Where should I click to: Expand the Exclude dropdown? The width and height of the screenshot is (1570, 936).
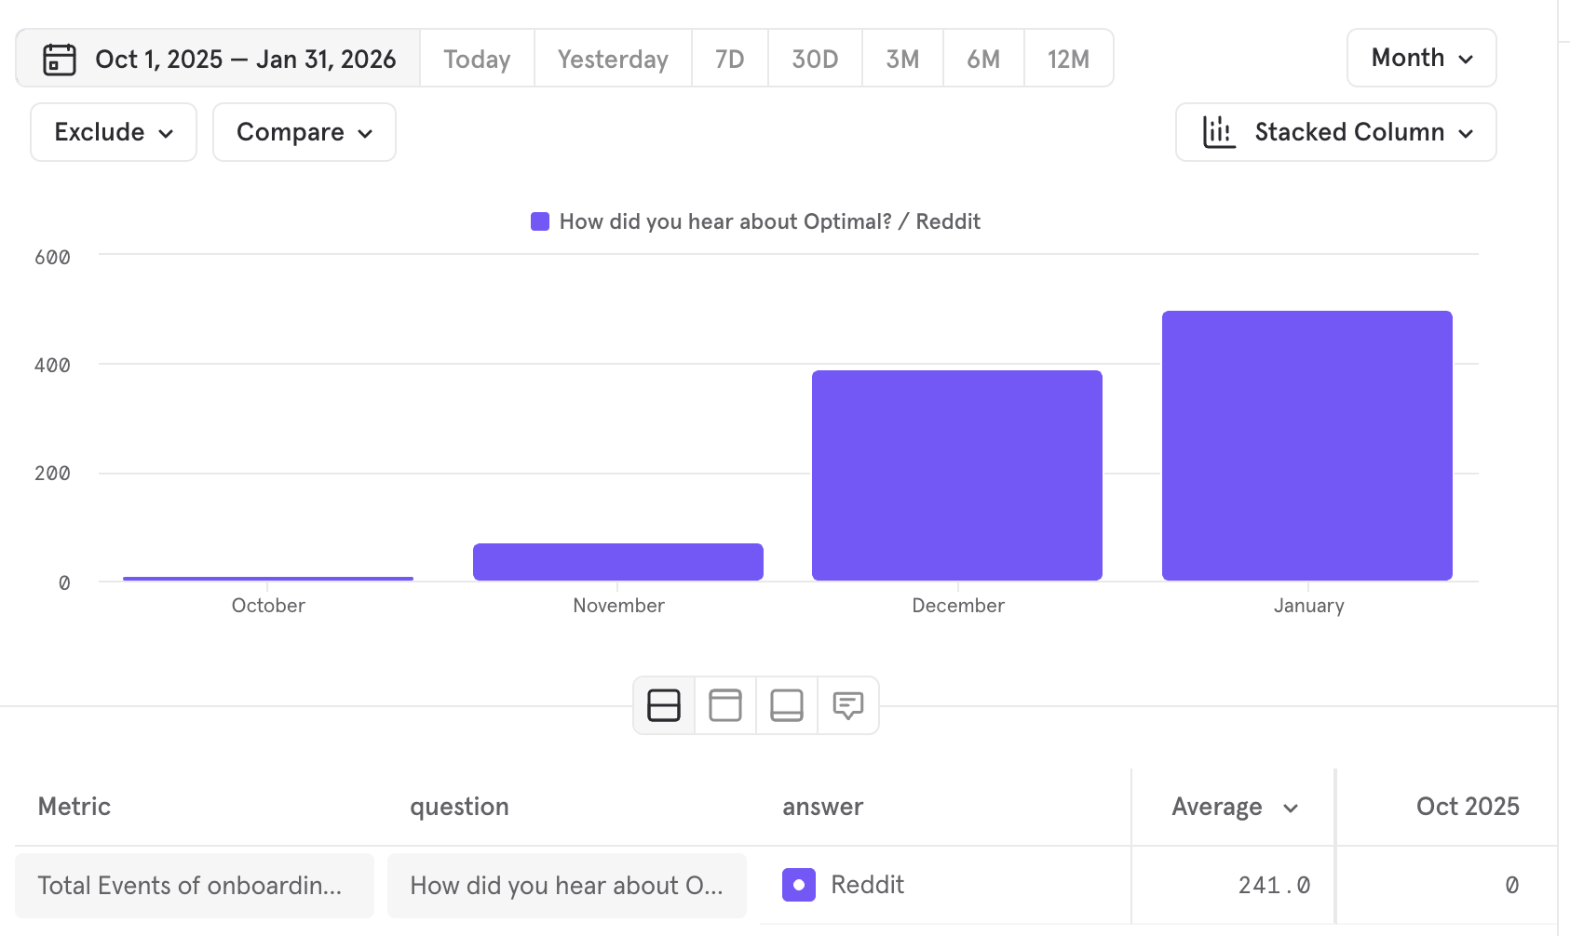[x=114, y=132]
